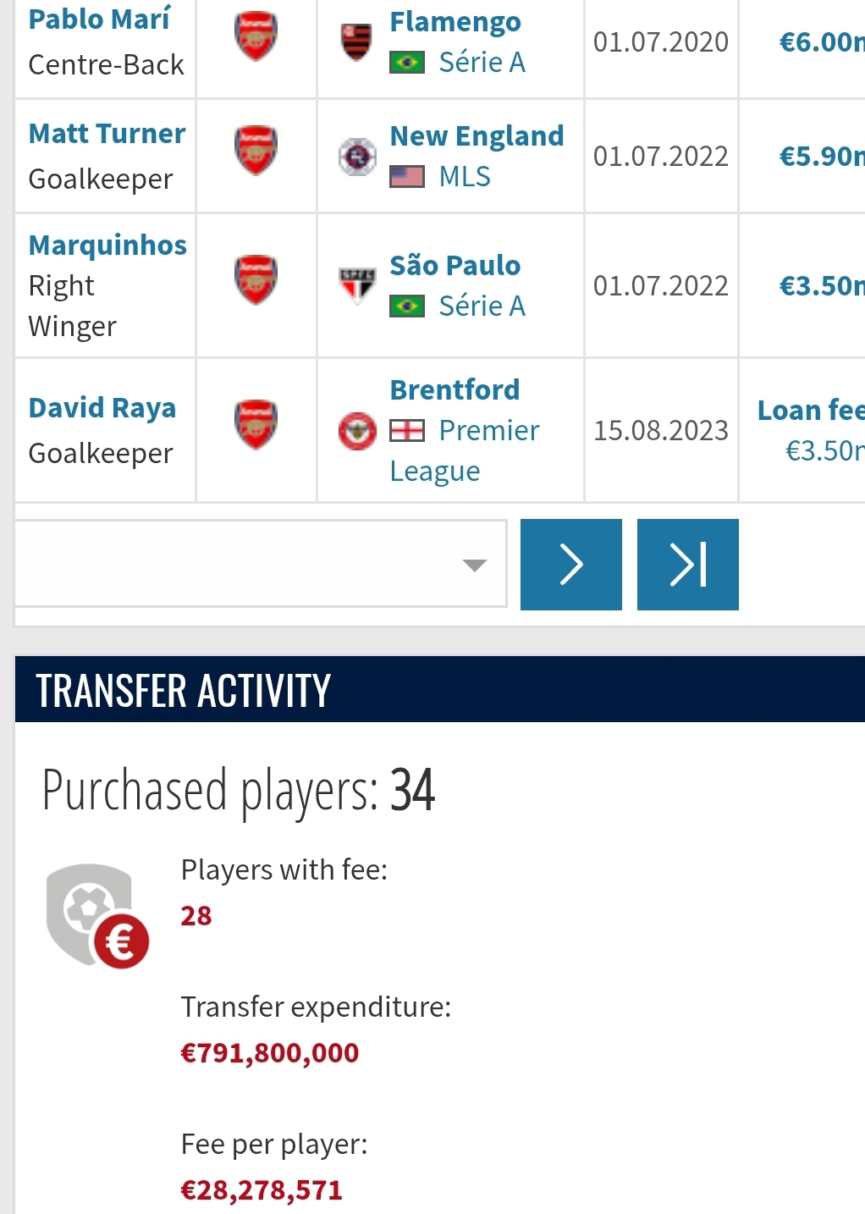Screen dimensions: 865x1214
Task: Click the New England Revolution crest icon
Action: pyautogui.click(x=356, y=157)
